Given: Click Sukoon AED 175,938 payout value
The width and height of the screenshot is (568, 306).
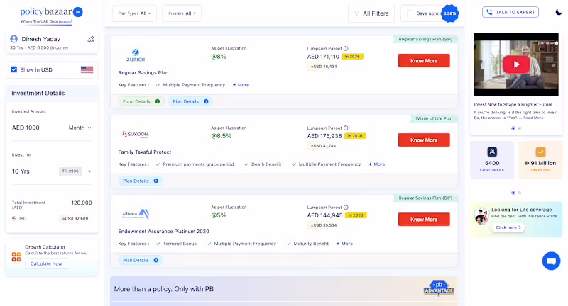Looking at the screenshot, I should [x=324, y=136].
